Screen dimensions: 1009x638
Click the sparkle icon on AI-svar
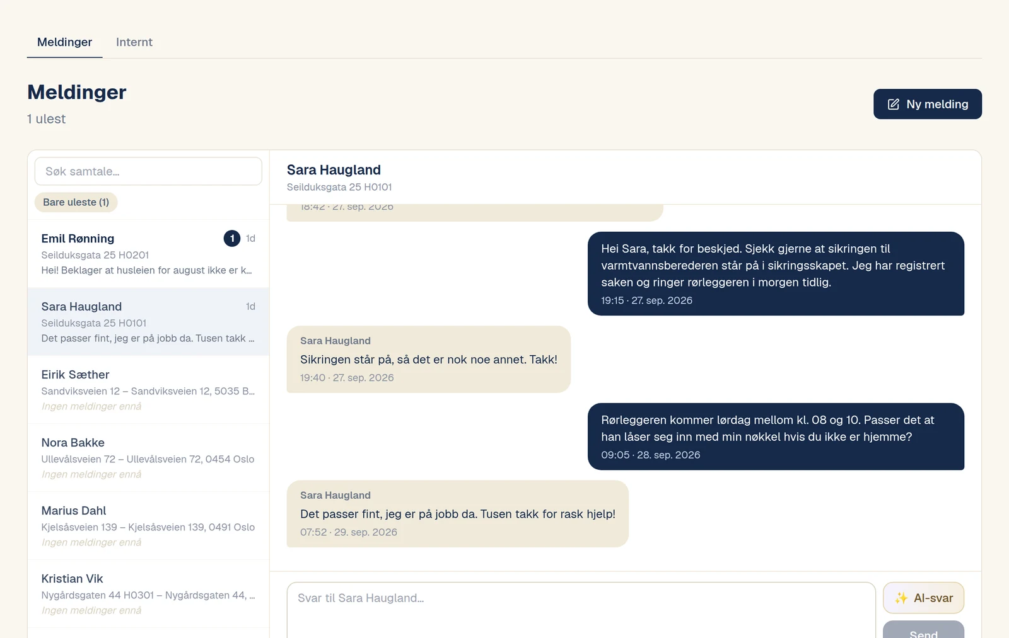[x=901, y=598]
